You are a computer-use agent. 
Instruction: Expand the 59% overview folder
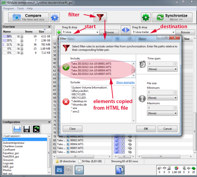click(18, 36)
